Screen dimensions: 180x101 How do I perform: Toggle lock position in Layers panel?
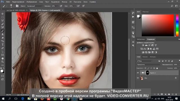tap(151, 68)
